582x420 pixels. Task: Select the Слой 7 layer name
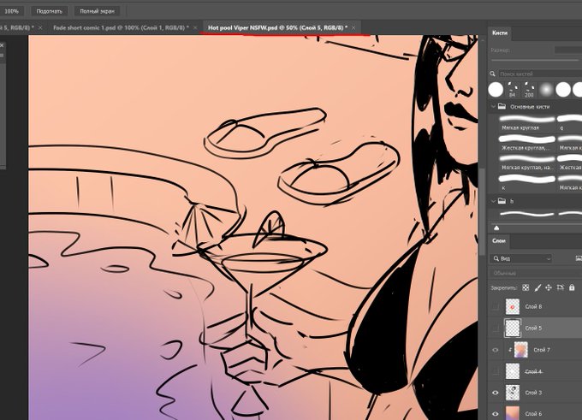[542, 350]
